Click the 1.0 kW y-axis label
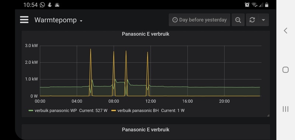 click(31, 79)
